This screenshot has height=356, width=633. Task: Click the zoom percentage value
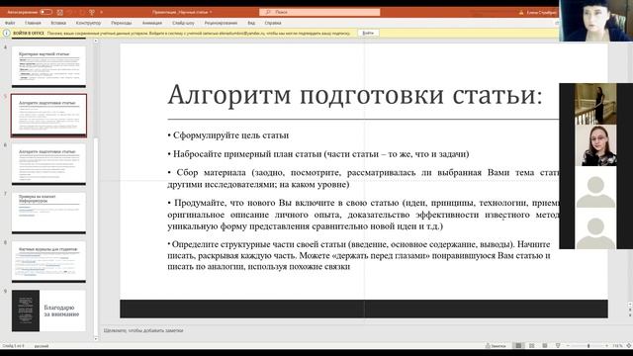(x=617, y=346)
